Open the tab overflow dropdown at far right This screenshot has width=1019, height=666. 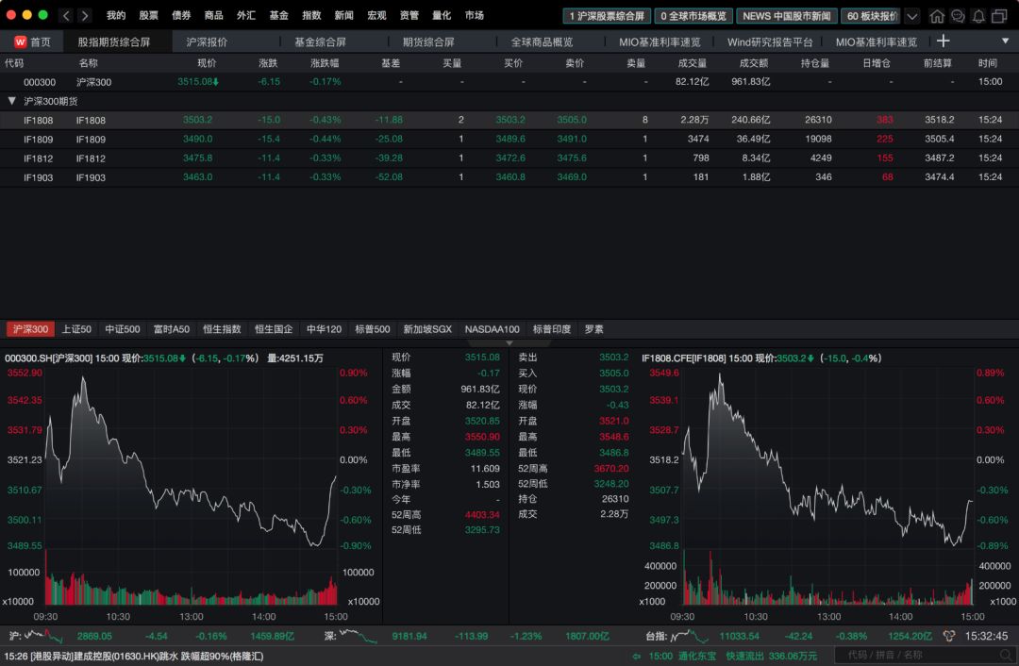click(x=1003, y=41)
